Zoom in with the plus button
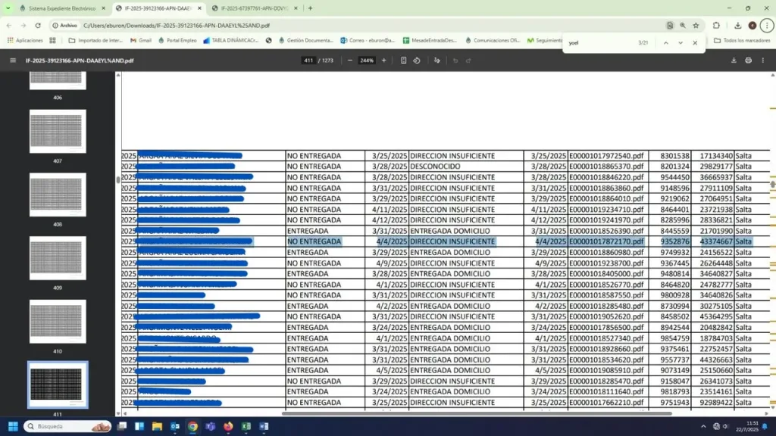776x436 pixels. [x=383, y=60]
